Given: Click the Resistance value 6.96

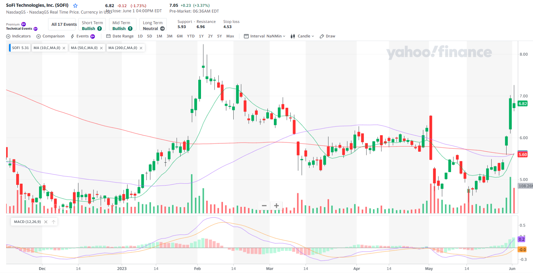Looking at the screenshot, I should 201,27.
